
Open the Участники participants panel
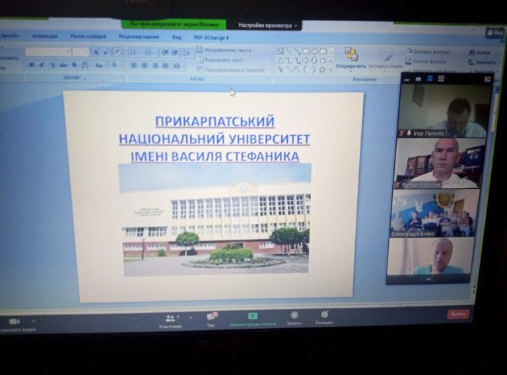pyautogui.click(x=169, y=320)
